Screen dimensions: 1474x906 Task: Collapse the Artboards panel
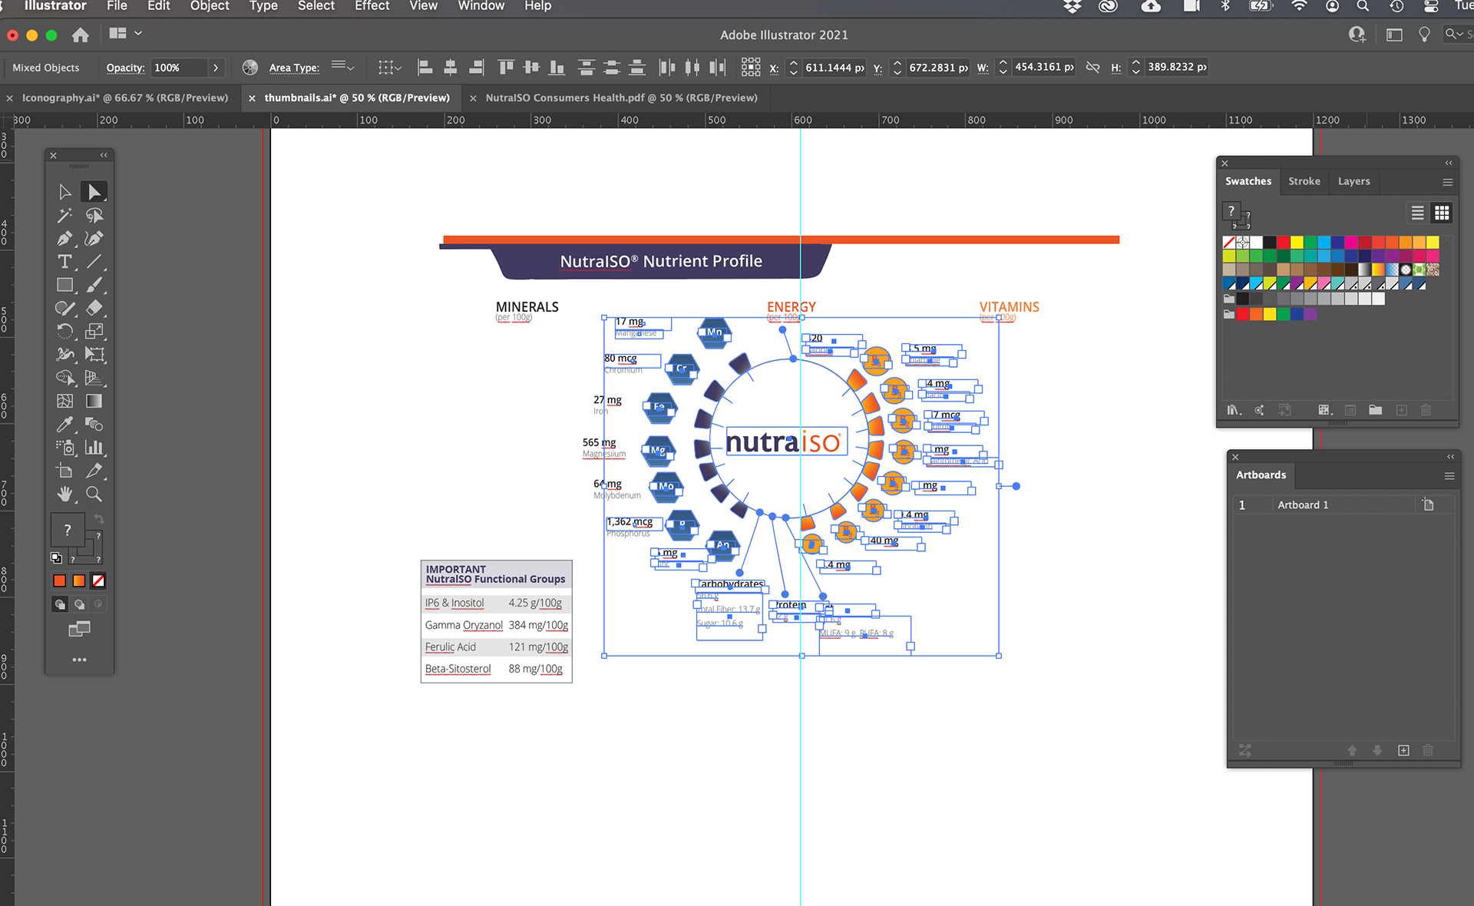(1450, 457)
